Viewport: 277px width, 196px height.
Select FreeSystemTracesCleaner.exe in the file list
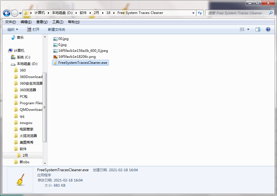[80, 63]
